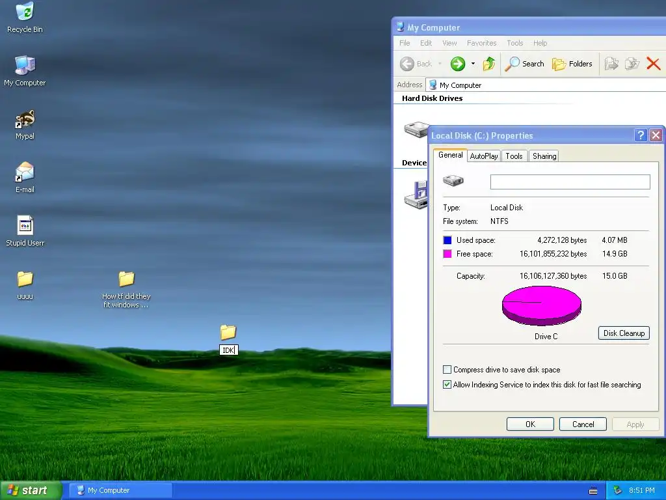Click the green Forward arrow button
The width and height of the screenshot is (666, 500).
click(x=458, y=64)
